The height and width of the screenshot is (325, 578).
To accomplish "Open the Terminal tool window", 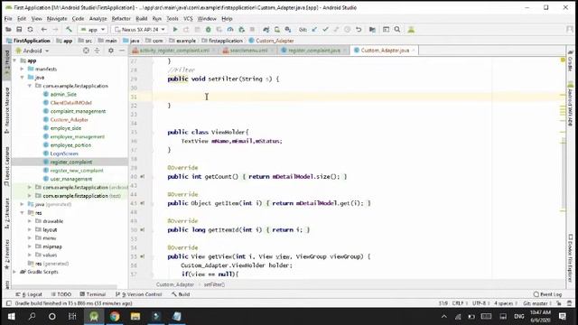I will pos(93,294).
